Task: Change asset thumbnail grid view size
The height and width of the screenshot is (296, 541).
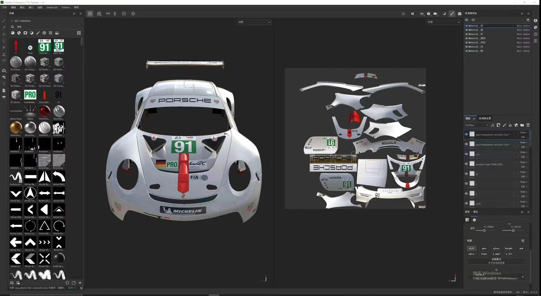Action: (x=79, y=33)
